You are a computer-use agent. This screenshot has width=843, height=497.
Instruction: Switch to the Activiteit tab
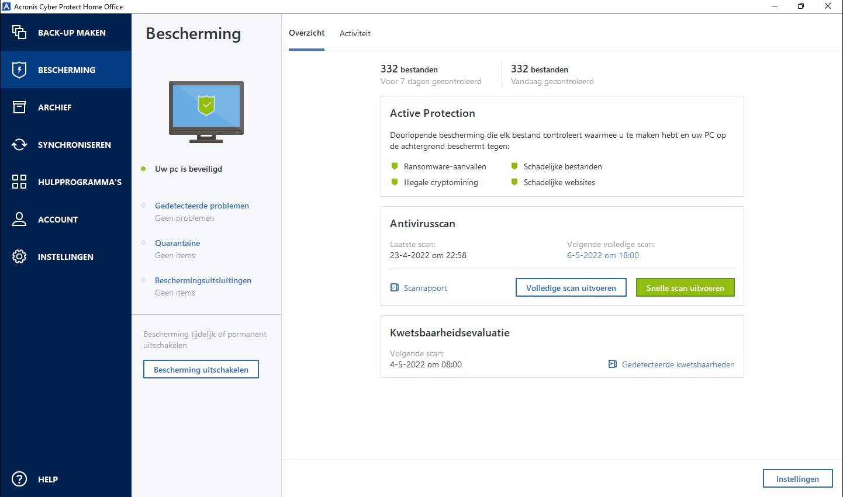click(x=355, y=33)
